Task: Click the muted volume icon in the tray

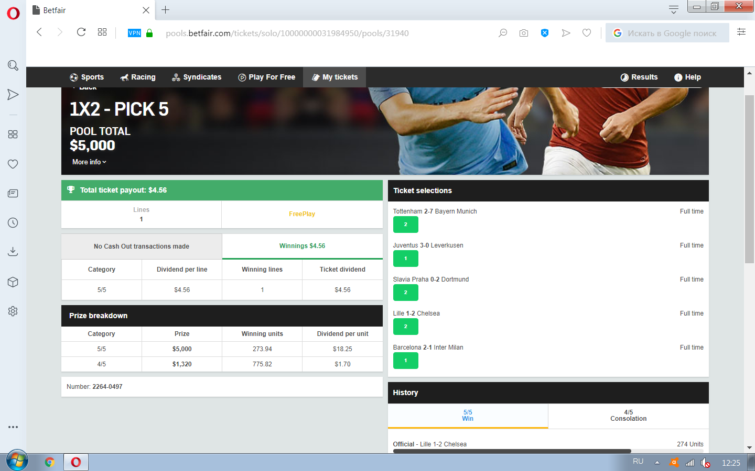Action: [706, 463]
